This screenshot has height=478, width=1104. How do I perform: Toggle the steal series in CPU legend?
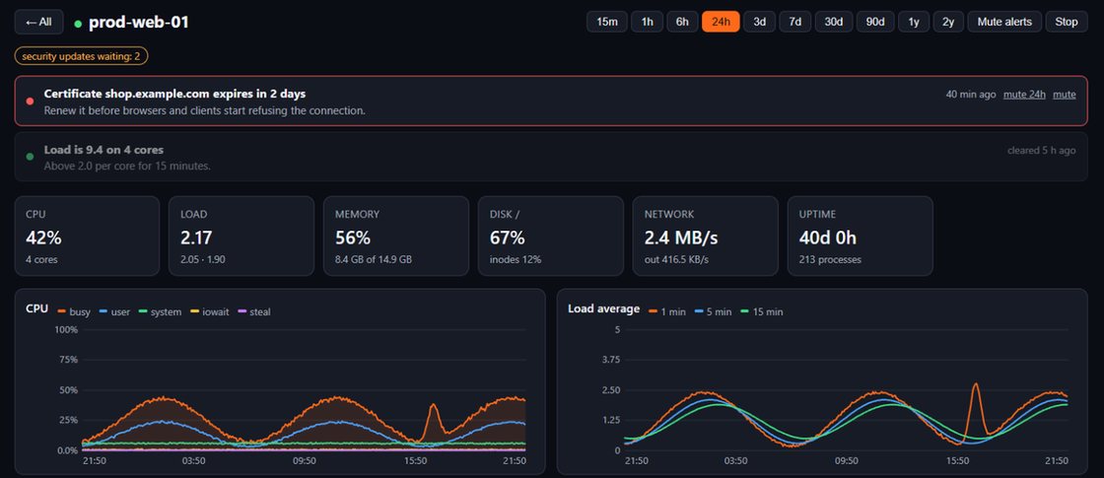[x=254, y=311]
